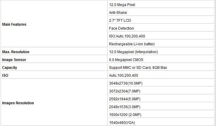Click the ISO row label
Screen dimensions: 216x126
point(5,76)
